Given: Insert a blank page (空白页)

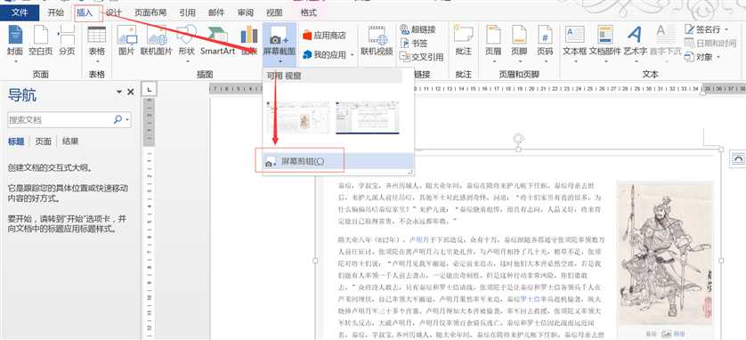Looking at the screenshot, I should click(40, 41).
